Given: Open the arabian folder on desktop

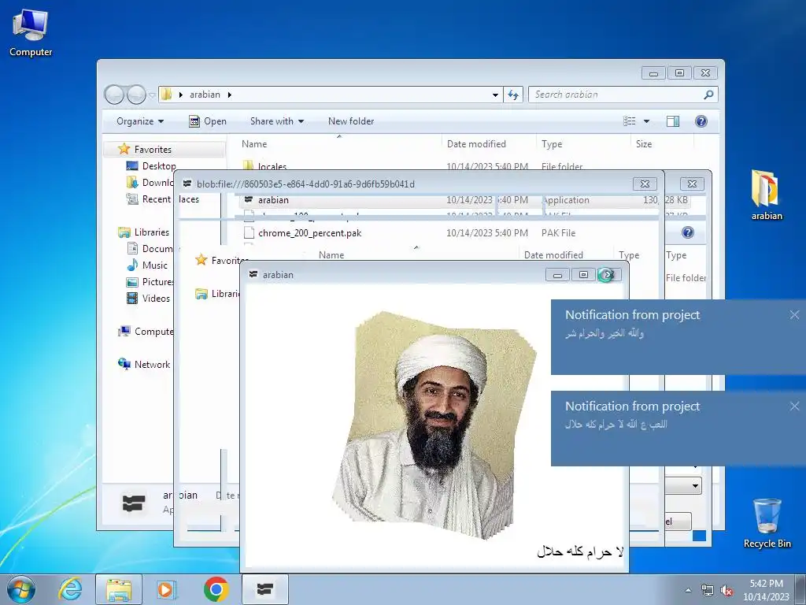Looking at the screenshot, I should pyautogui.click(x=767, y=195).
